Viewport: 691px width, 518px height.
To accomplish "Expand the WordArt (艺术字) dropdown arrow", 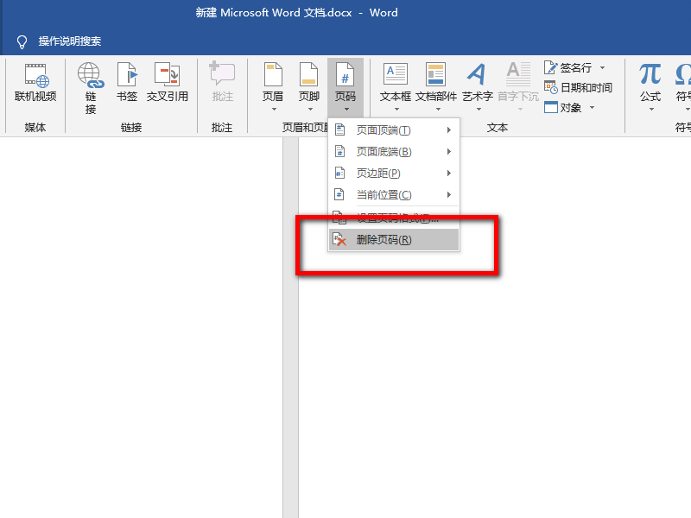I will pyautogui.click(x=479, y=110).
